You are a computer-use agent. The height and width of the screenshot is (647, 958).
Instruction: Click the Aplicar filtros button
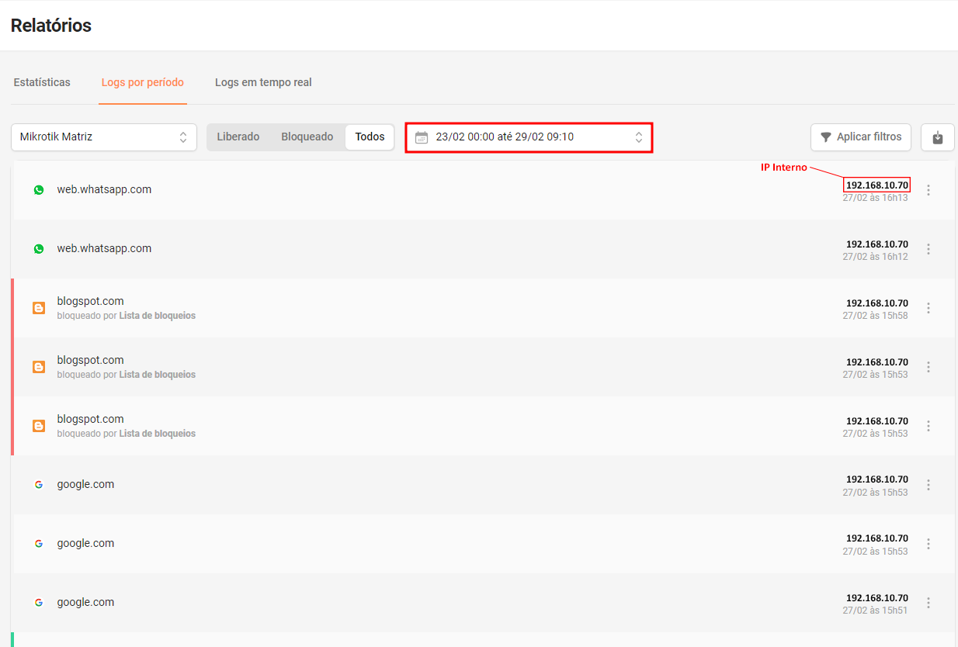[861, 137]
